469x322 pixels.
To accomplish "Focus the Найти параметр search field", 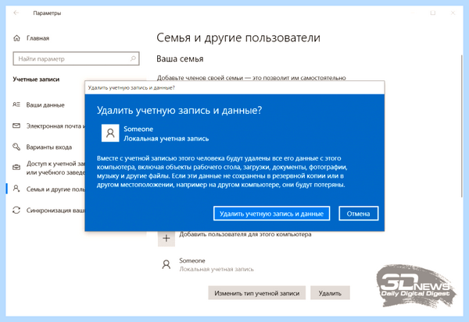I will (x=76, y=58).
